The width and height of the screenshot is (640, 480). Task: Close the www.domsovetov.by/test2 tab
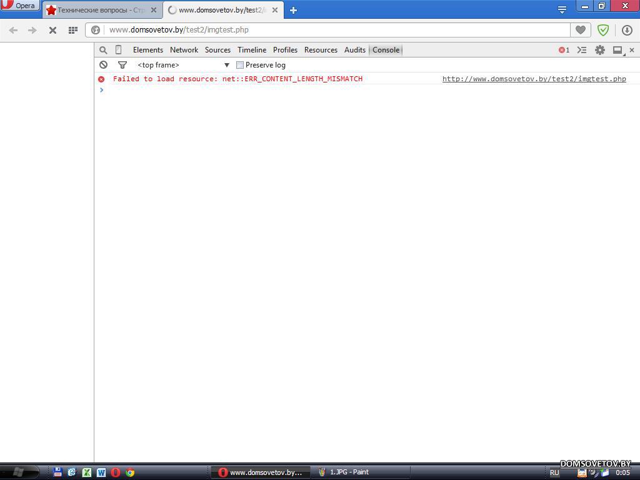point(275,10)
